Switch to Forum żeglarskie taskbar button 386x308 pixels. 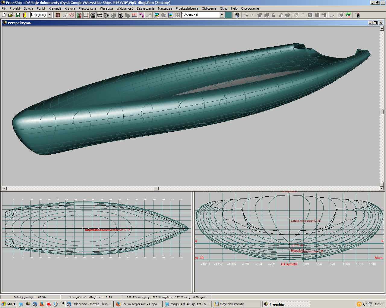[138, 304]
